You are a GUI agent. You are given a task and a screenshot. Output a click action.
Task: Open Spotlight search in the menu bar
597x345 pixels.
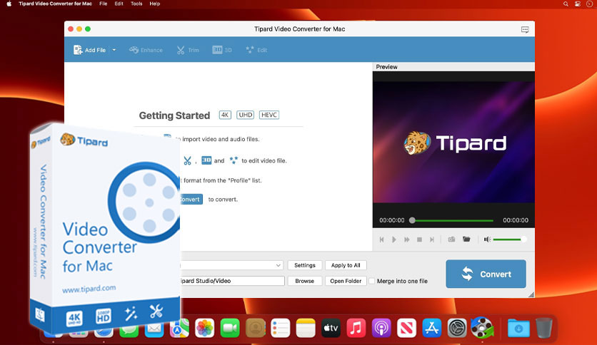click(x=566, y=4)
